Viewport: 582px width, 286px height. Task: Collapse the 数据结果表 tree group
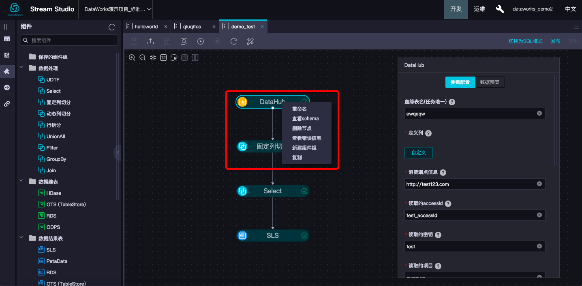click(x=21, y=238)
